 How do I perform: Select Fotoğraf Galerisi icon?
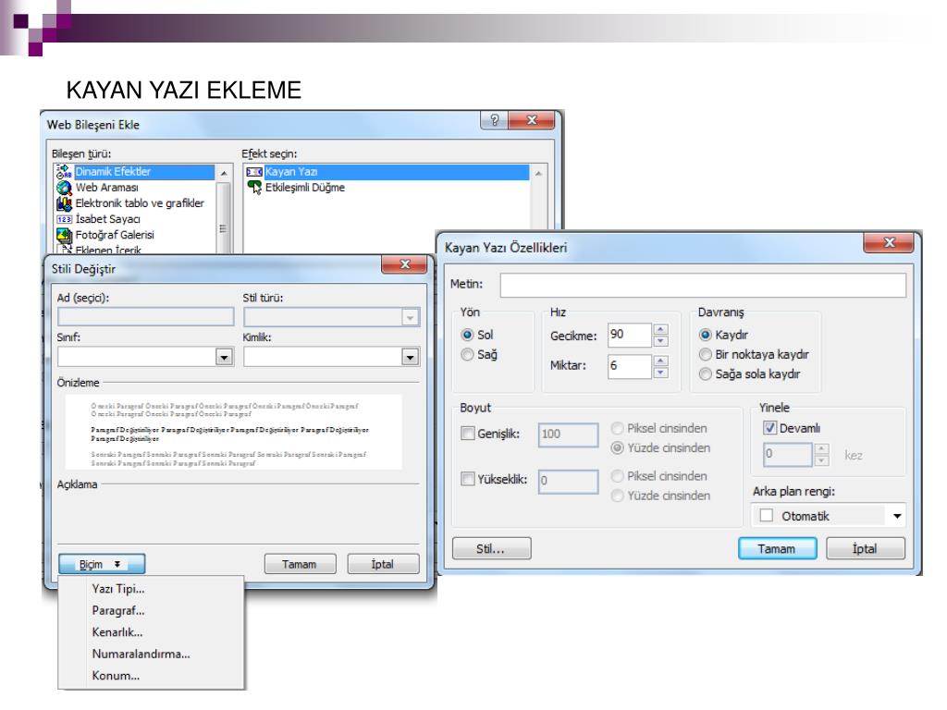pos(64,235)
